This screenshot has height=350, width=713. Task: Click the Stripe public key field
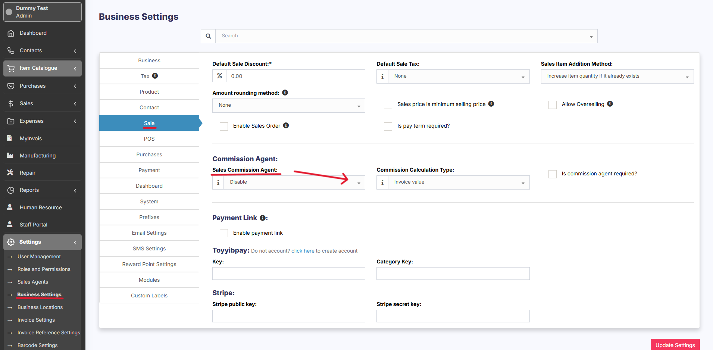click(x=288, y=316)
